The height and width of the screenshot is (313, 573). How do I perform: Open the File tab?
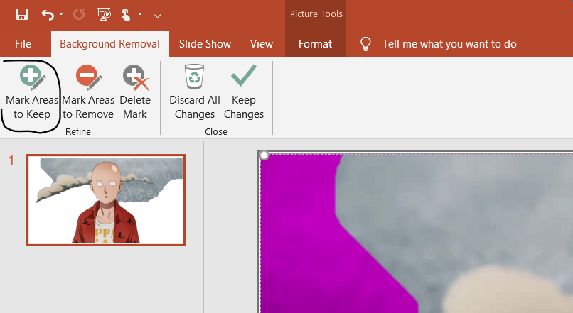[23, 44]
